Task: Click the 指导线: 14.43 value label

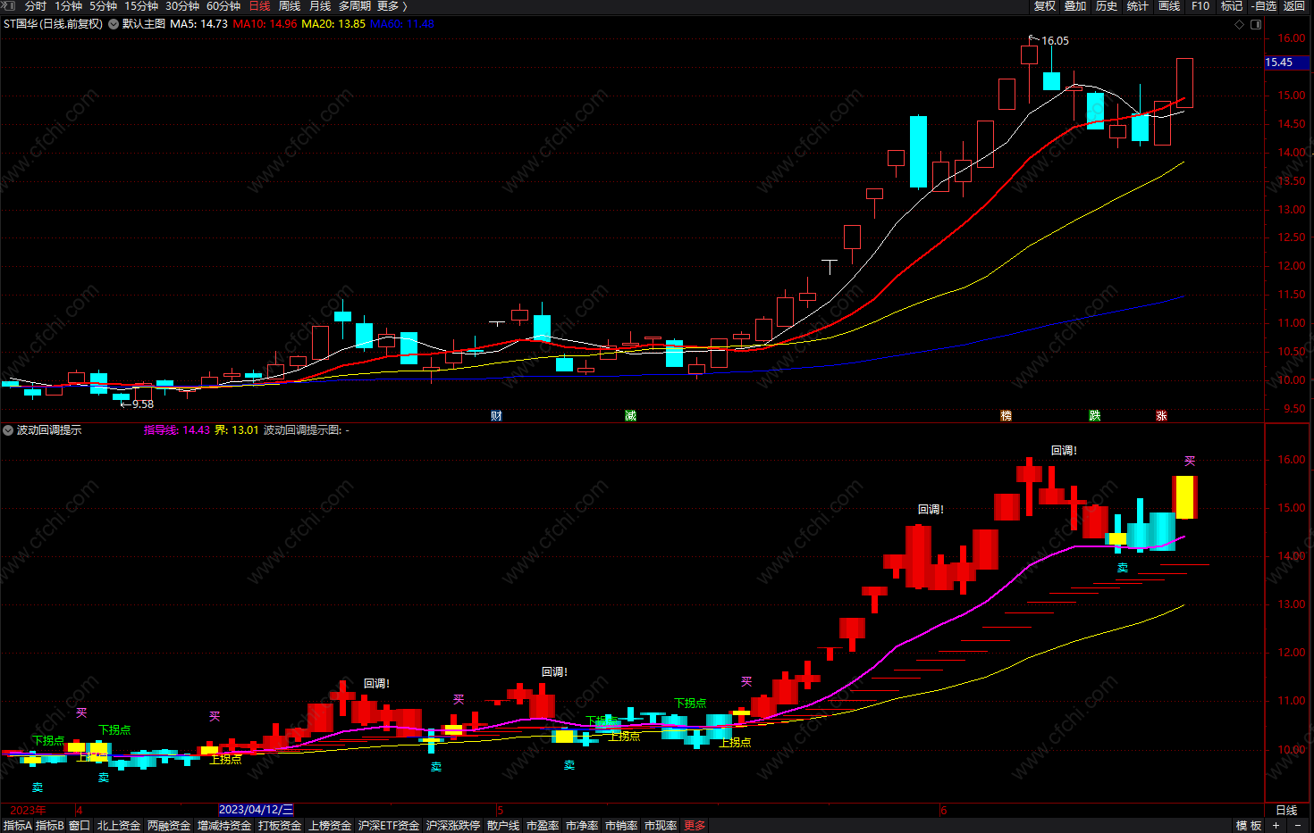Action: [x=177, y=430]
